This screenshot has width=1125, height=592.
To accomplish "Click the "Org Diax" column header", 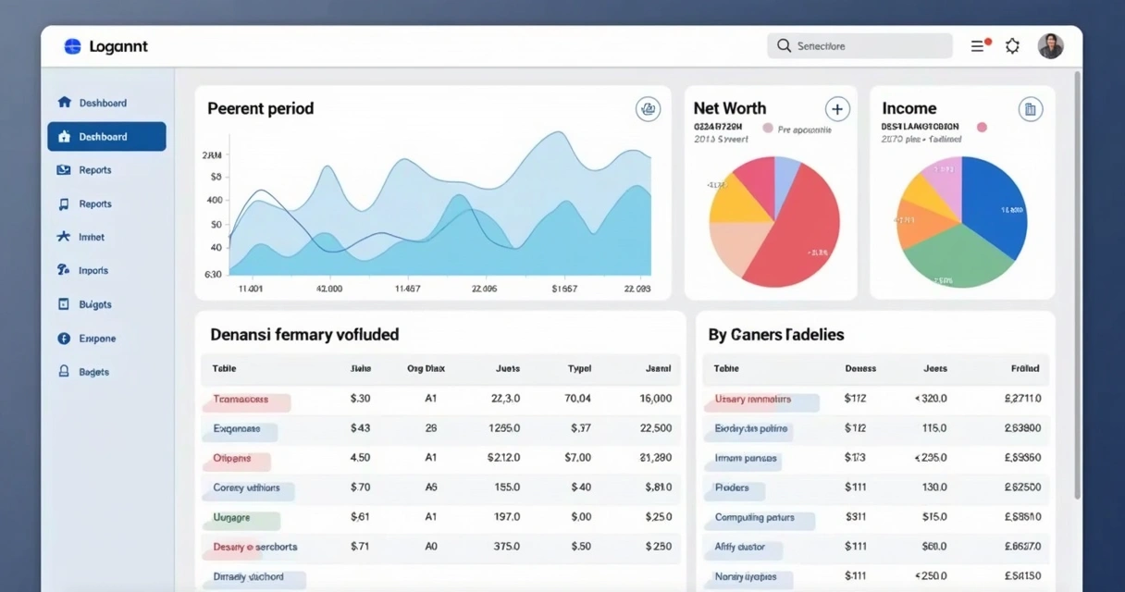I will [426, 368].
